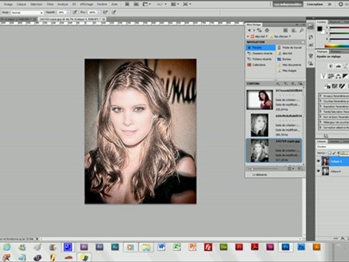Add a Color Balance adjustment layer

click(x=338, y=76)
